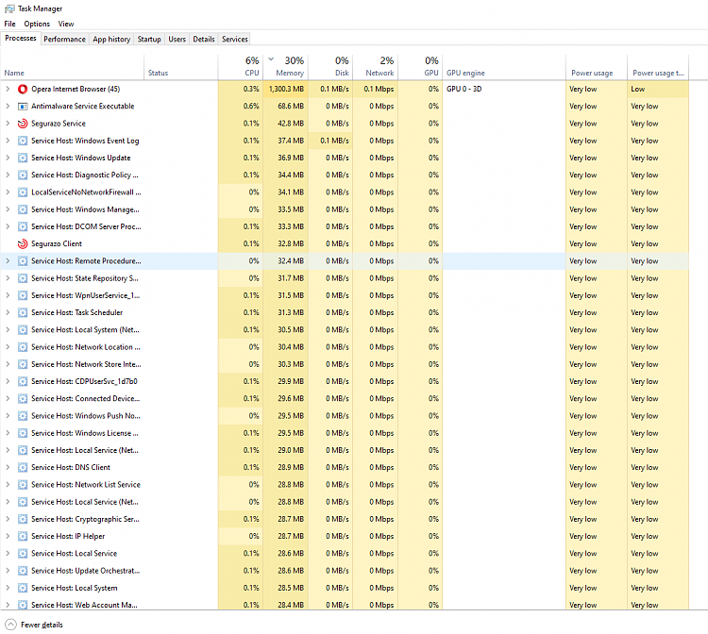Select Service Host: Local Service row
The image size is (708, 634).
click(345, 553)
